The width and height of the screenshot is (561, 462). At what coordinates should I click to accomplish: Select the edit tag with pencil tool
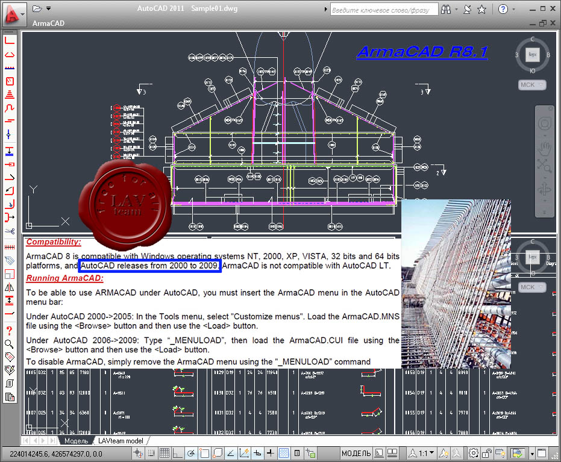click(10, 370)
